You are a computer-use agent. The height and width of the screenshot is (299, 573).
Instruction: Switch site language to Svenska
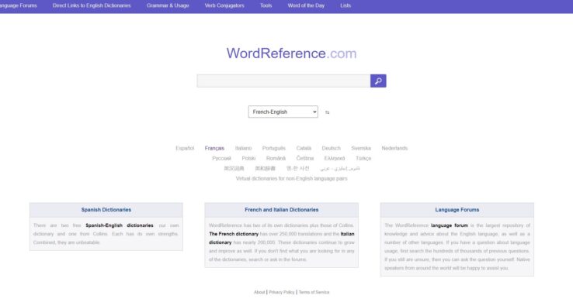[361, 148]
